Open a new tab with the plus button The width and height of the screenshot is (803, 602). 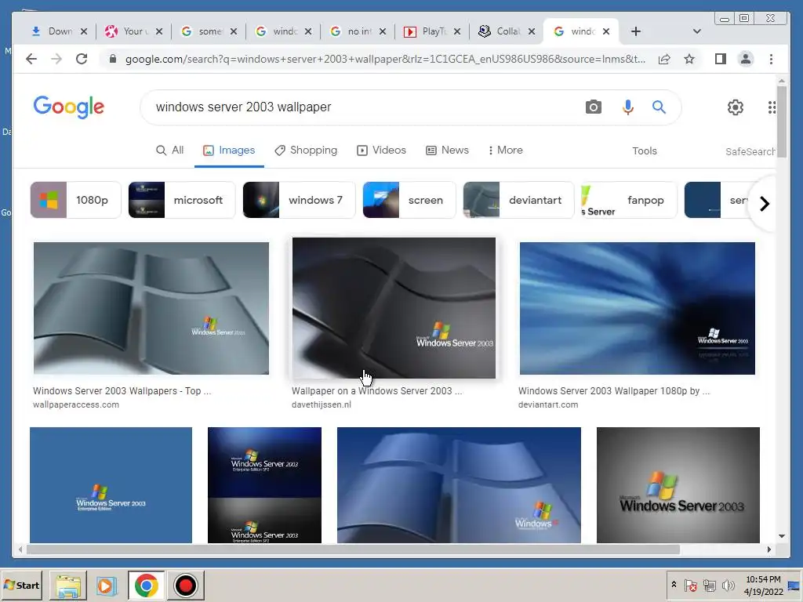(x=636, y=31)
